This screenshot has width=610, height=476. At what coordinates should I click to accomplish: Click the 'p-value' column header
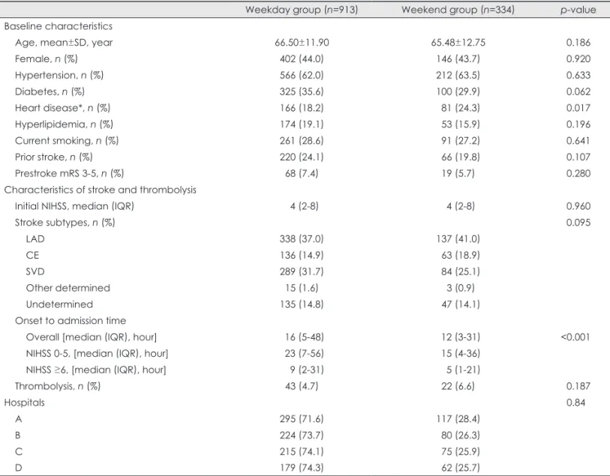(x=578, y=10)
